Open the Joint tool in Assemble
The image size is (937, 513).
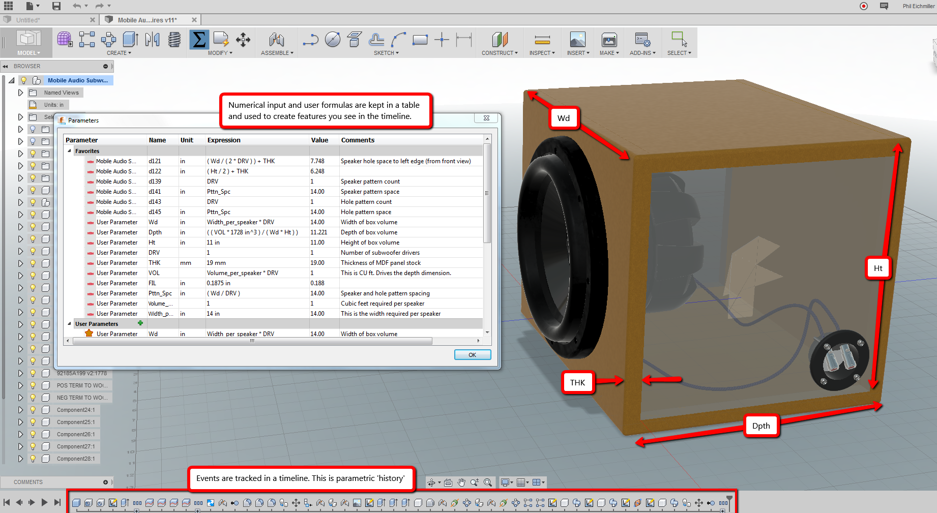click(x=276, y=39)
